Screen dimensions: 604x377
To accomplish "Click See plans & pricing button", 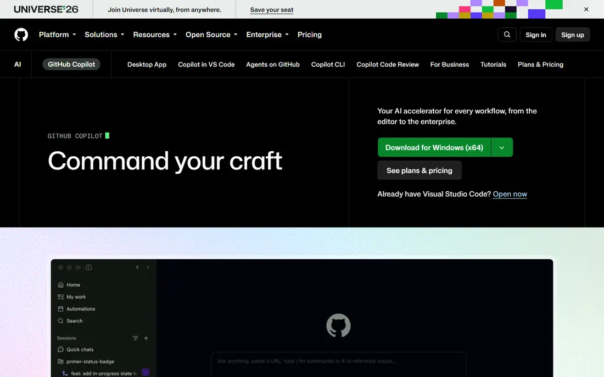I will pos(420,170).
